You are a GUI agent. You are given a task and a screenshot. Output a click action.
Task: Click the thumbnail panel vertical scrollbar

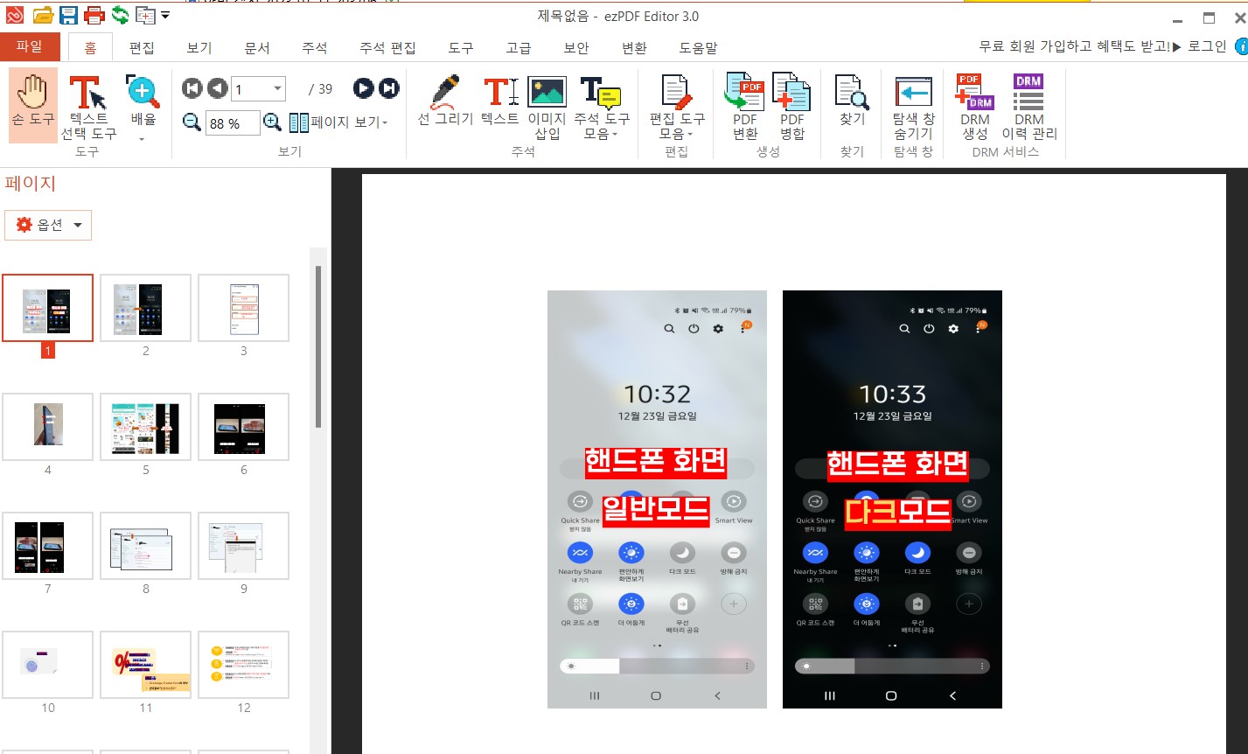tap(318, 347)
